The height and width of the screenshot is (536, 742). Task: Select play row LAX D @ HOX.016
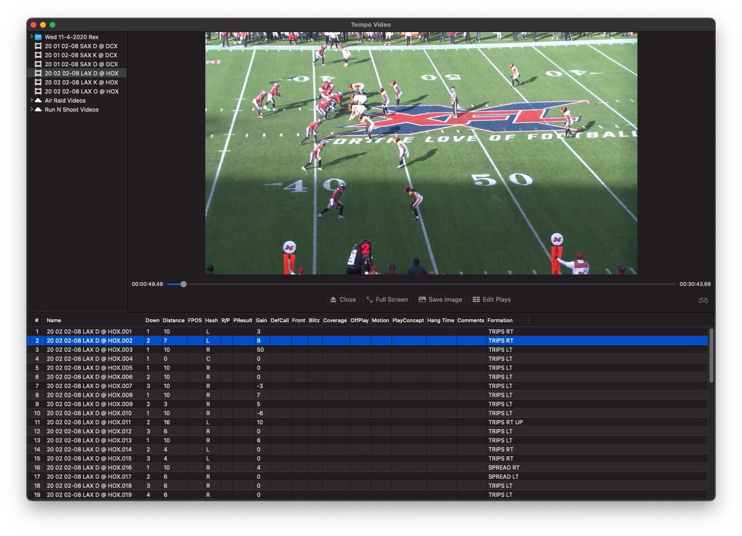(x=368, y=467)
